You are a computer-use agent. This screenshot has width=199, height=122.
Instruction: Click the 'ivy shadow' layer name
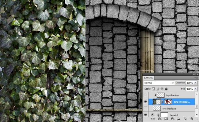(x=172, y=95)
